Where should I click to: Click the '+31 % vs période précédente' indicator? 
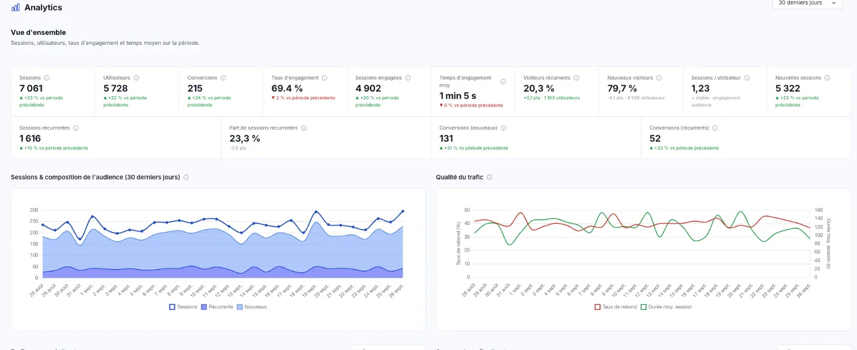pos(474,148)
